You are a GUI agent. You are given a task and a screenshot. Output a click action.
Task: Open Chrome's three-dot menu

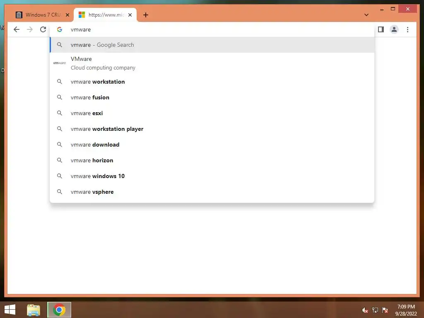point(407,29)
